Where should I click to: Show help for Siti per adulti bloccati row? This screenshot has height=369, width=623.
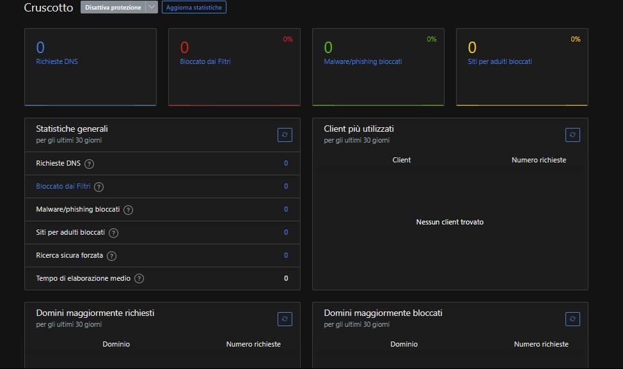tap(113, 233)
